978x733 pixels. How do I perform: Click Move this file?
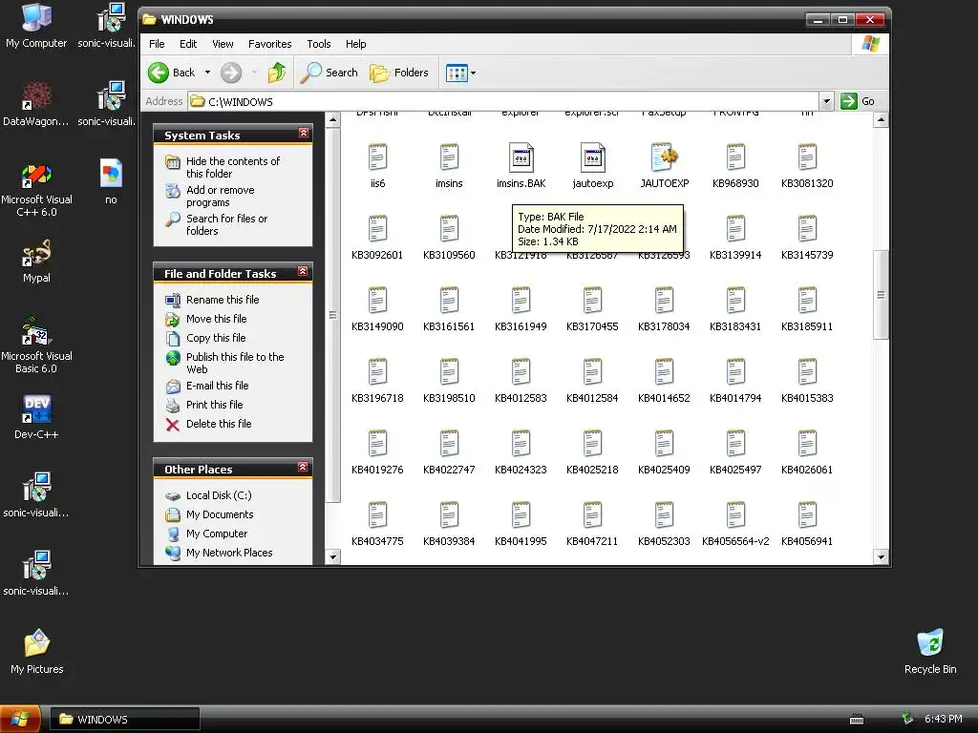pyautogui.click(x=217, y=319)
